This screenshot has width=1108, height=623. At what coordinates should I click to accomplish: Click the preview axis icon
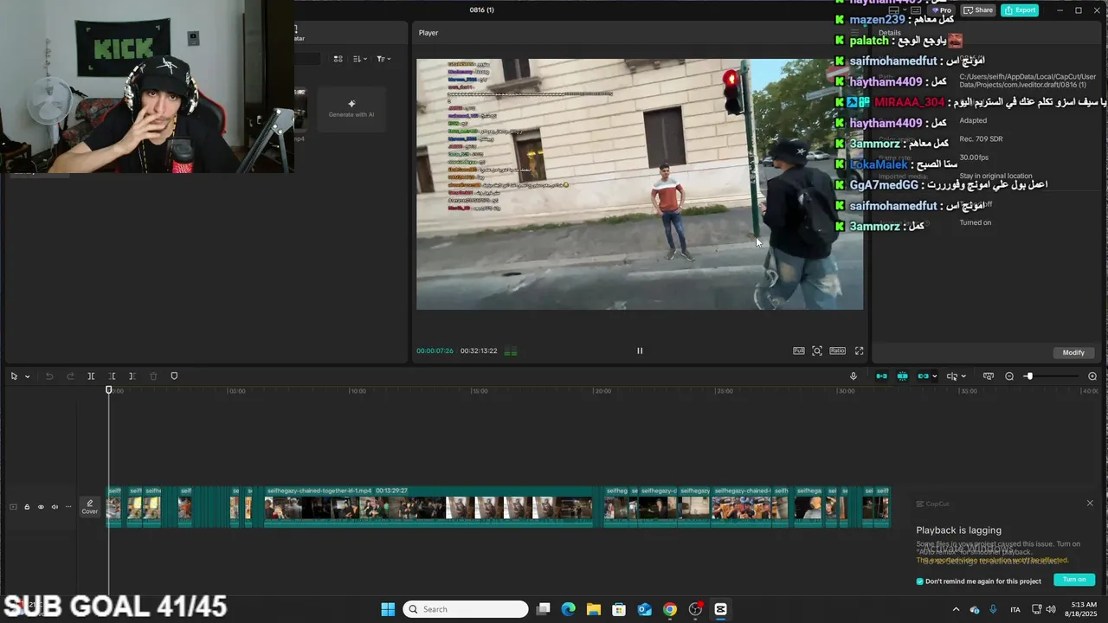point(951,376)
